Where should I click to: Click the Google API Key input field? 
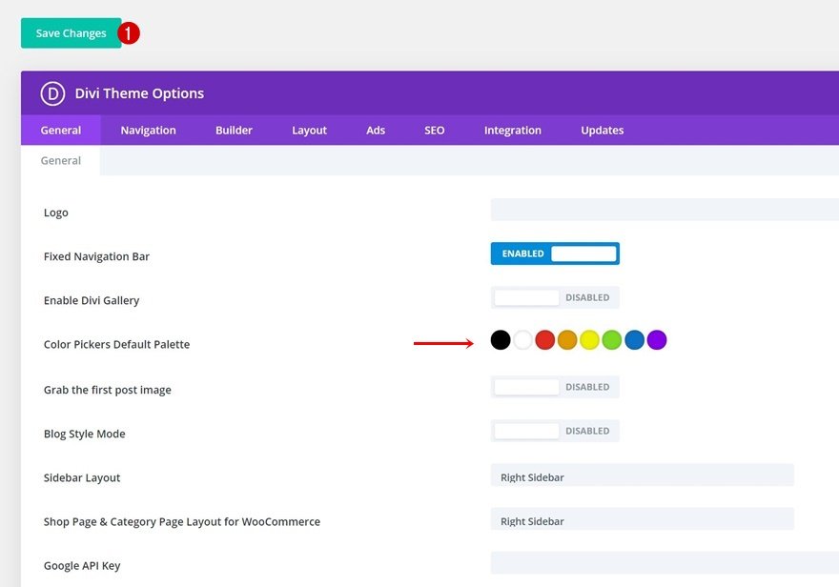[x=665, y=563]
